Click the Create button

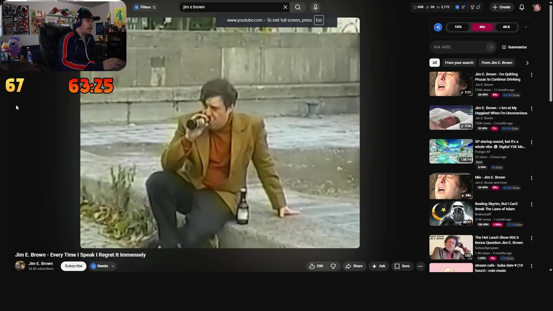(x=501, y=7)
